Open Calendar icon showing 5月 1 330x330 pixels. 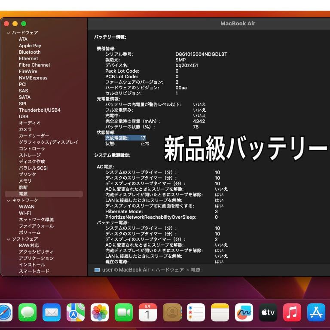coord(148,312)
